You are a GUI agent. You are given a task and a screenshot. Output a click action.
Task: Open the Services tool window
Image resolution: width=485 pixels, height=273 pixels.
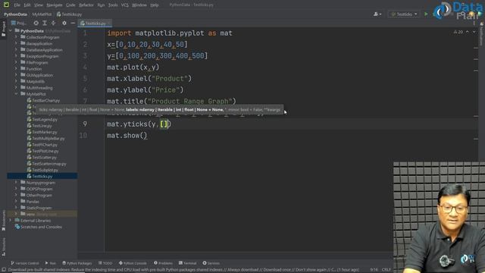coord(211,263)
